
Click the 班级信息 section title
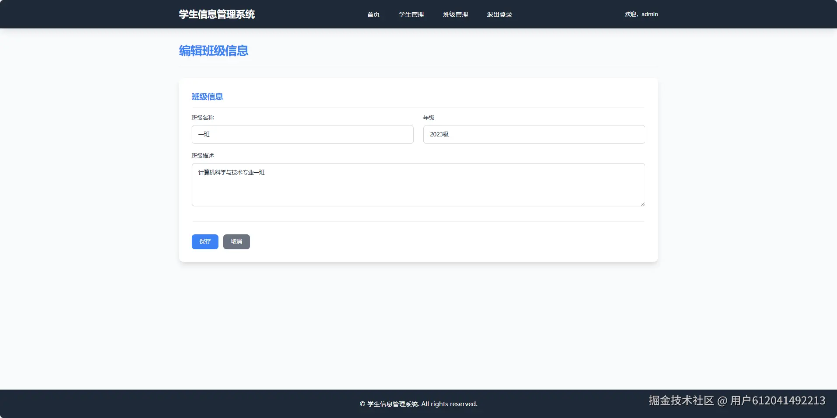pos(207,97)
